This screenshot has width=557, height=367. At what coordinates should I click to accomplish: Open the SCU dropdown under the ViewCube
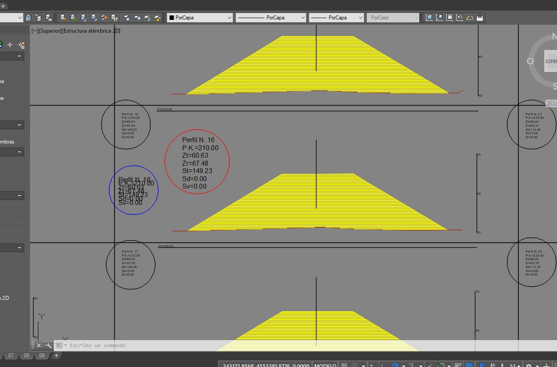coord(551,103)
